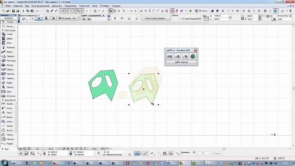Click first icon in LabPP Goodwin GDL panel
Image resolution: width=295 pixels, height=166 pixels.
[x=170, y=56]
